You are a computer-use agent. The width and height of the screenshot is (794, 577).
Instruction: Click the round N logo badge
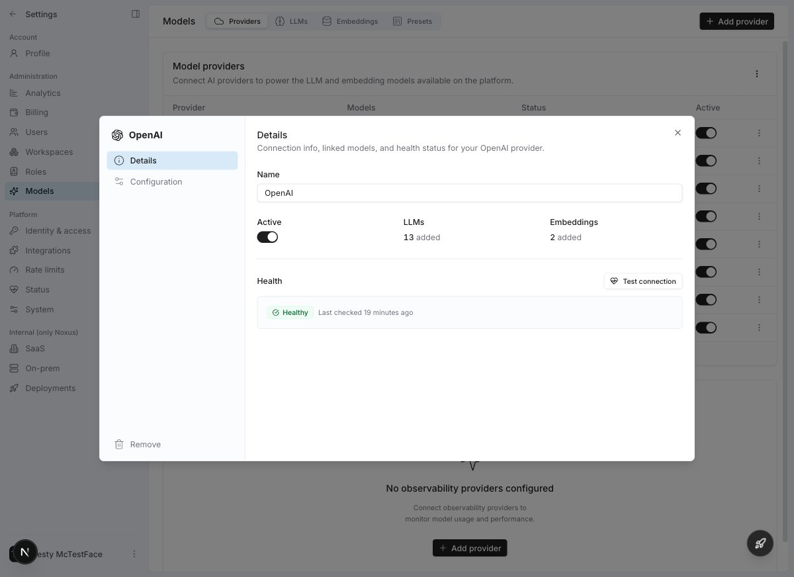(x=25, y=552)
